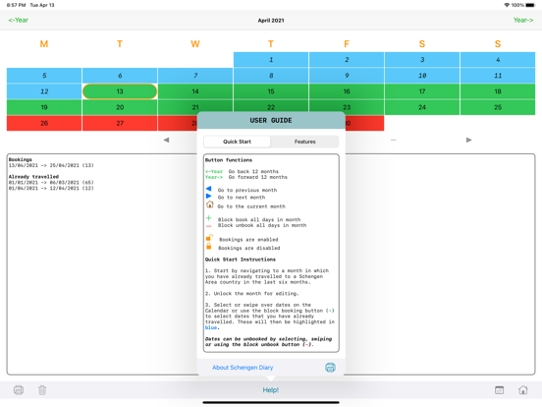This screenshot has height=407, width=542.
Task: Select April 8 on the calendar
Action: click(271, 76)
